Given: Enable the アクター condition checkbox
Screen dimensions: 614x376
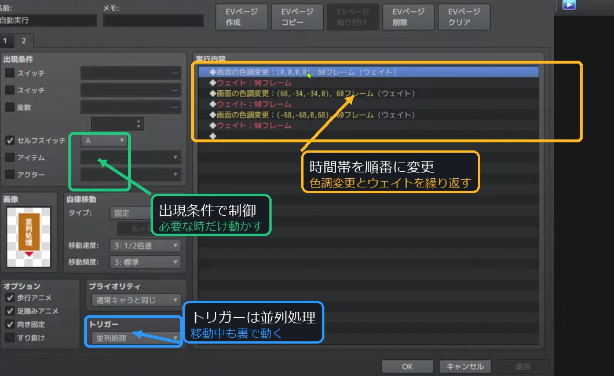Looking at the screenshot, I should pyautogui.click(x=10, y=174).
